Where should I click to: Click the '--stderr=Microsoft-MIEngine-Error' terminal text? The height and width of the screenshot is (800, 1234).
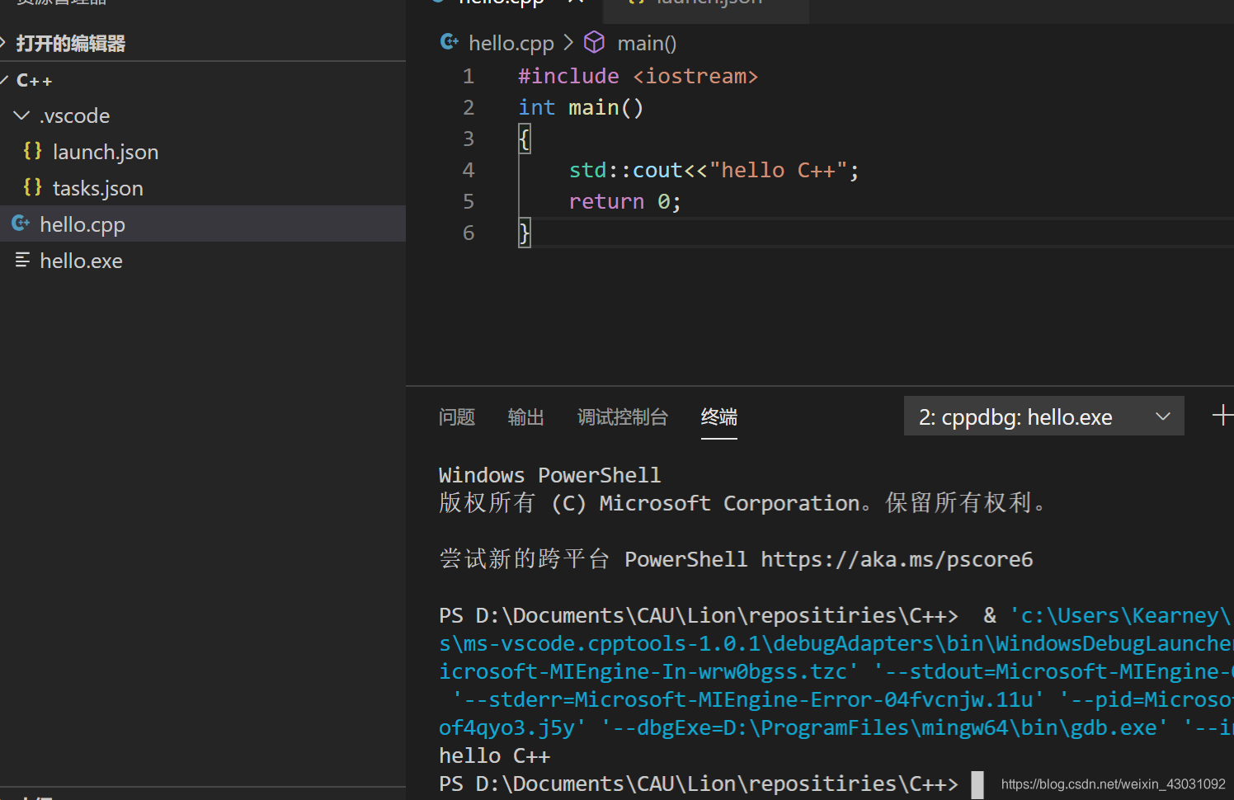pos(748,699)
